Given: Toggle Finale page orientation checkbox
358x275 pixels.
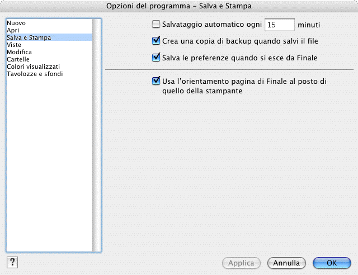Looking at the screenshot, I should click(156, 81).
